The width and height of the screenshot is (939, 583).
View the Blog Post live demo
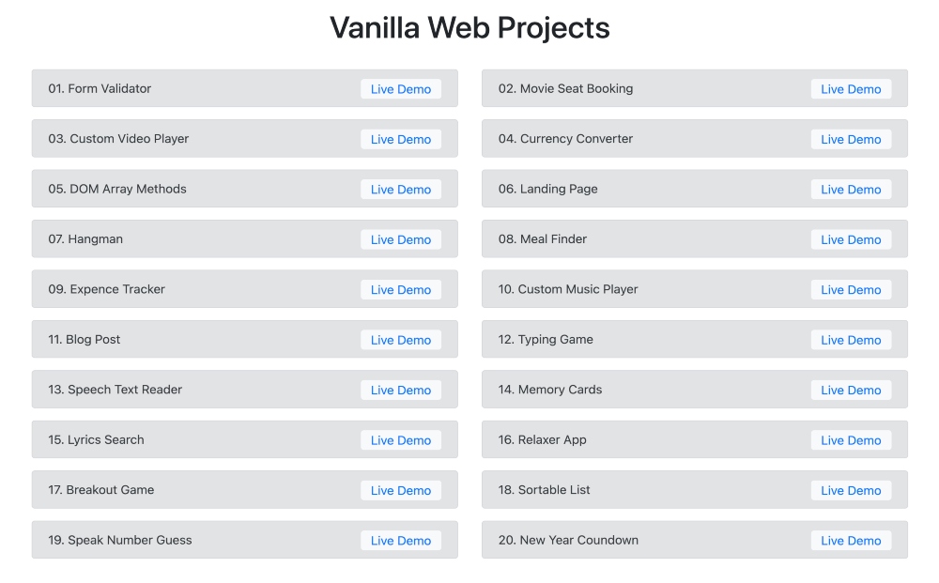click(401, 340)
